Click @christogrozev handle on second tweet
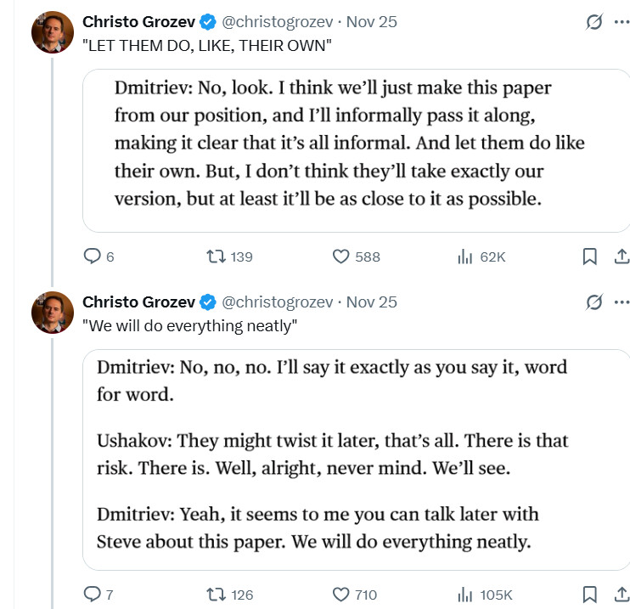This screenshot has width=630, height=609. 278,302
